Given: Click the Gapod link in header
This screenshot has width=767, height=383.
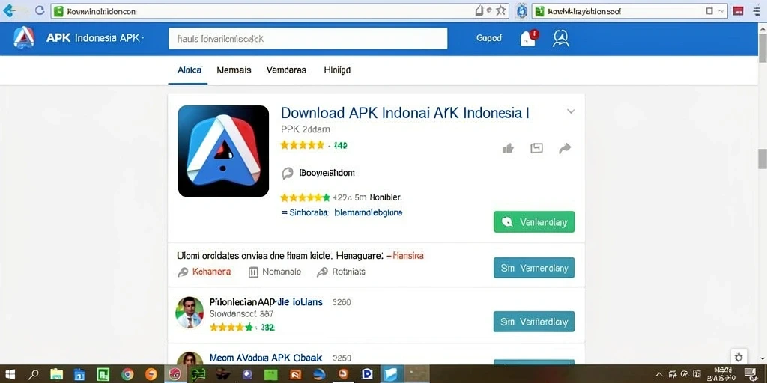Looking at the screenshot, I should point(488,37).
